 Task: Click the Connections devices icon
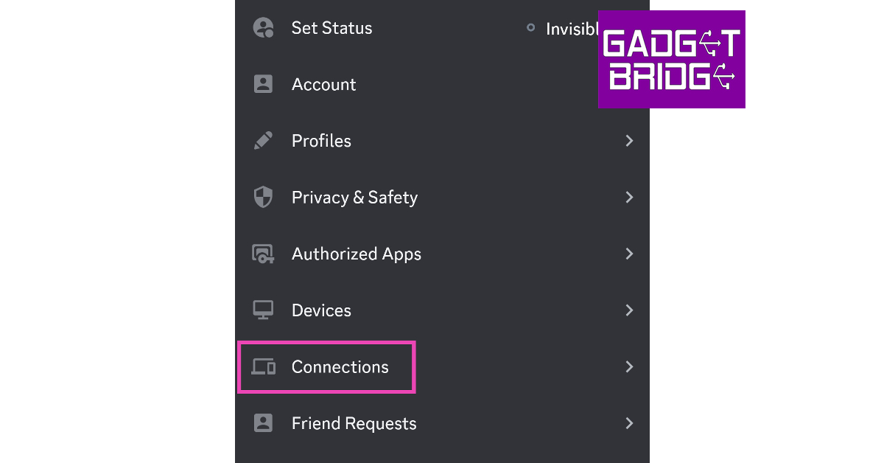[263, 366]
